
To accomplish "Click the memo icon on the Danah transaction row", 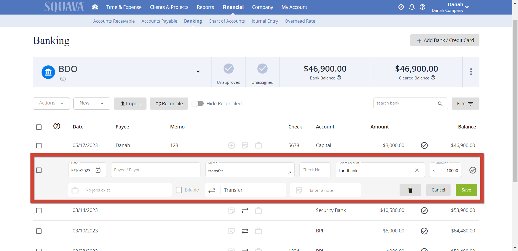I will click(x=245, y=145).
